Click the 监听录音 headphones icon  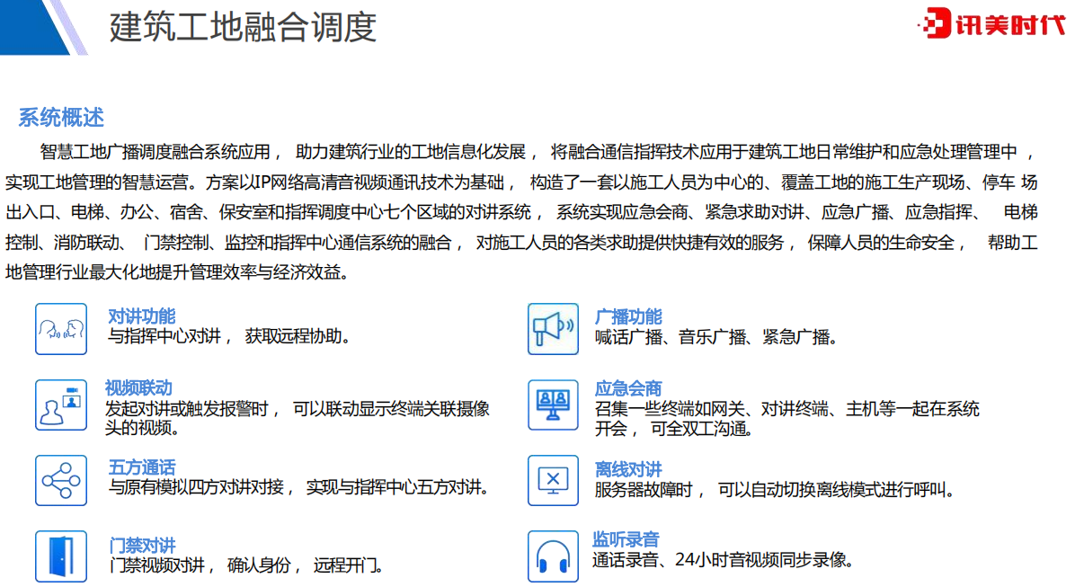(553, 556)
